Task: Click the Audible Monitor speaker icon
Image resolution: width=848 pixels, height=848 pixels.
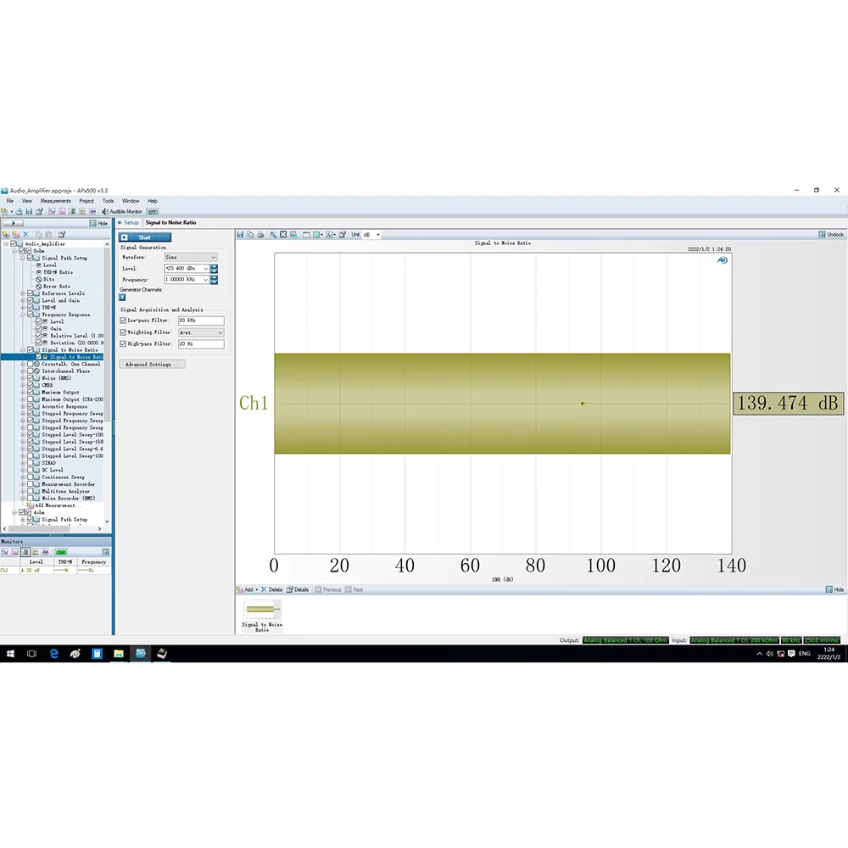Action: click(x=105, y=211)
